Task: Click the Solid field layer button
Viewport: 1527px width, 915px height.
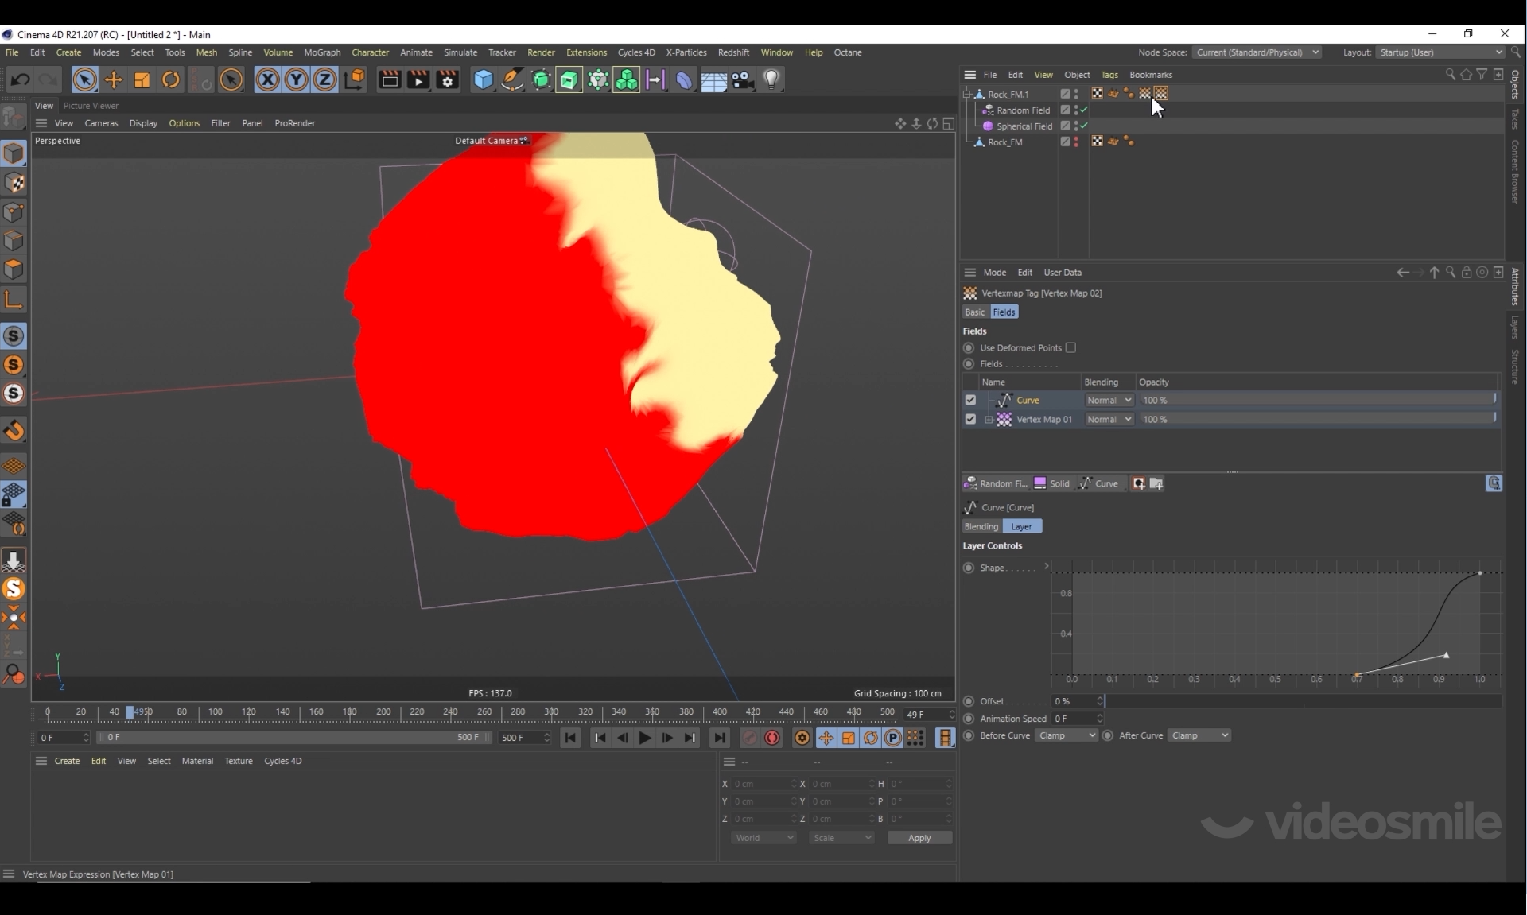Action: (1051, 483)
